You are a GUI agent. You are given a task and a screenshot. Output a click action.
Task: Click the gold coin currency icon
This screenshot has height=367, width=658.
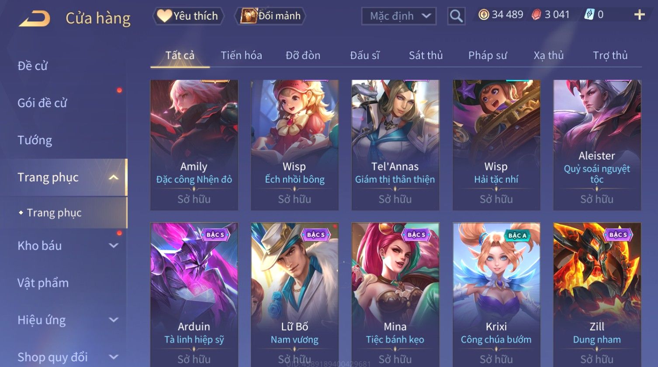coord(484,15)
